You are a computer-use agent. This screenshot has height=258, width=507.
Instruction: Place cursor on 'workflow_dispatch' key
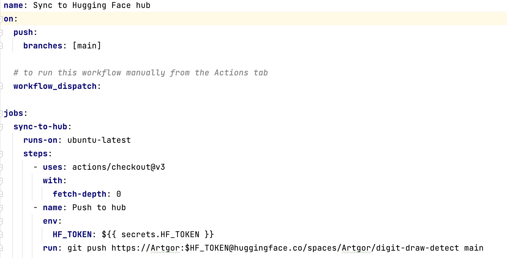pos(55,86)
